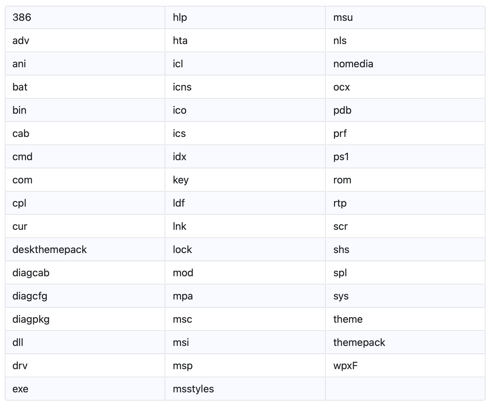The image size is (491, 405).
Task: Click the empty cell beside "msstyles"
Action: pyautogui.click(x=405, y=389)
